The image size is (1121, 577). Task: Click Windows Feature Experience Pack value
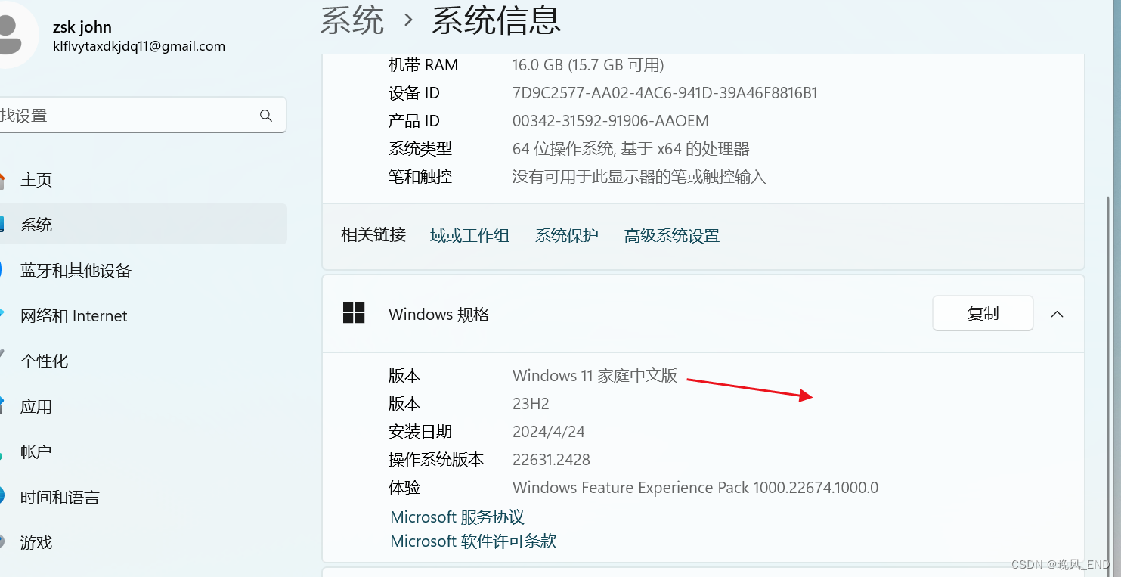click(x=695, y=488)
